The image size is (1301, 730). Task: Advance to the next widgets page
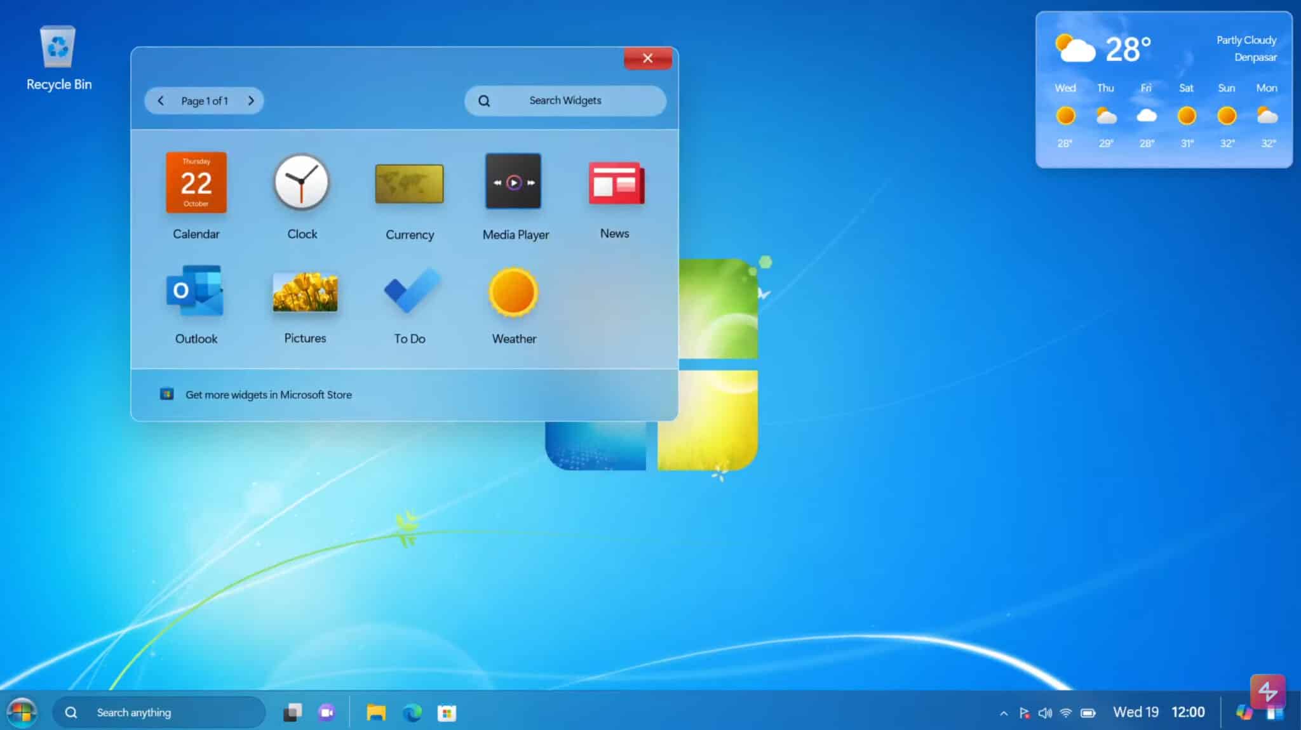point(251,100)
